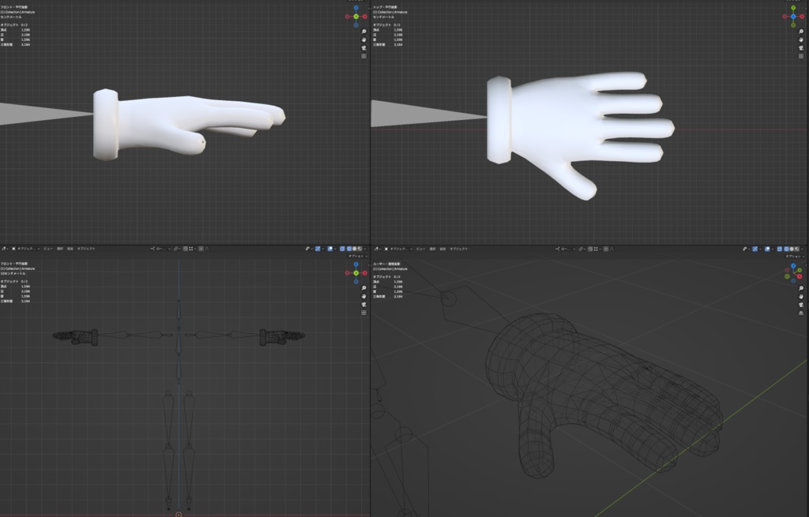Screen dimensions: 809x517
Task: Select wireframe shading in the bottom-left viewport header
Action: point(348,249)
